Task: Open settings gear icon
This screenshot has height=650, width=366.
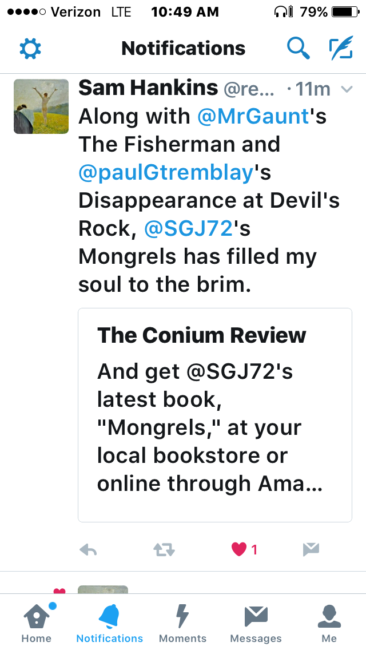Action: (x=30, y=49)
